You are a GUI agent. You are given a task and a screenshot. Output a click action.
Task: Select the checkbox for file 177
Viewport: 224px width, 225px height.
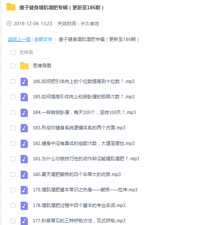(13, 221)
